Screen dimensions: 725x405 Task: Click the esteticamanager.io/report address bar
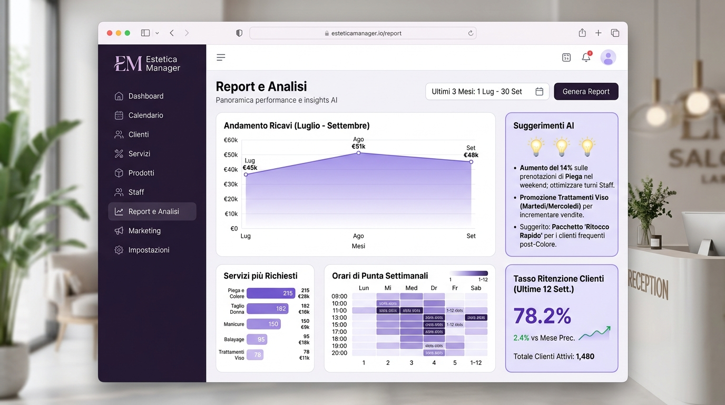(x=363, y=33)
